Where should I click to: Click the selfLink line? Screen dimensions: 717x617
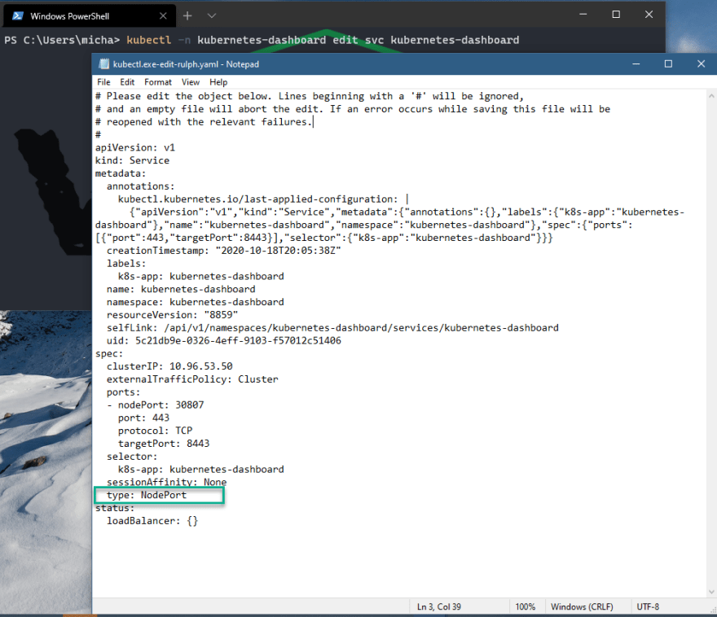tap(332, 328)
